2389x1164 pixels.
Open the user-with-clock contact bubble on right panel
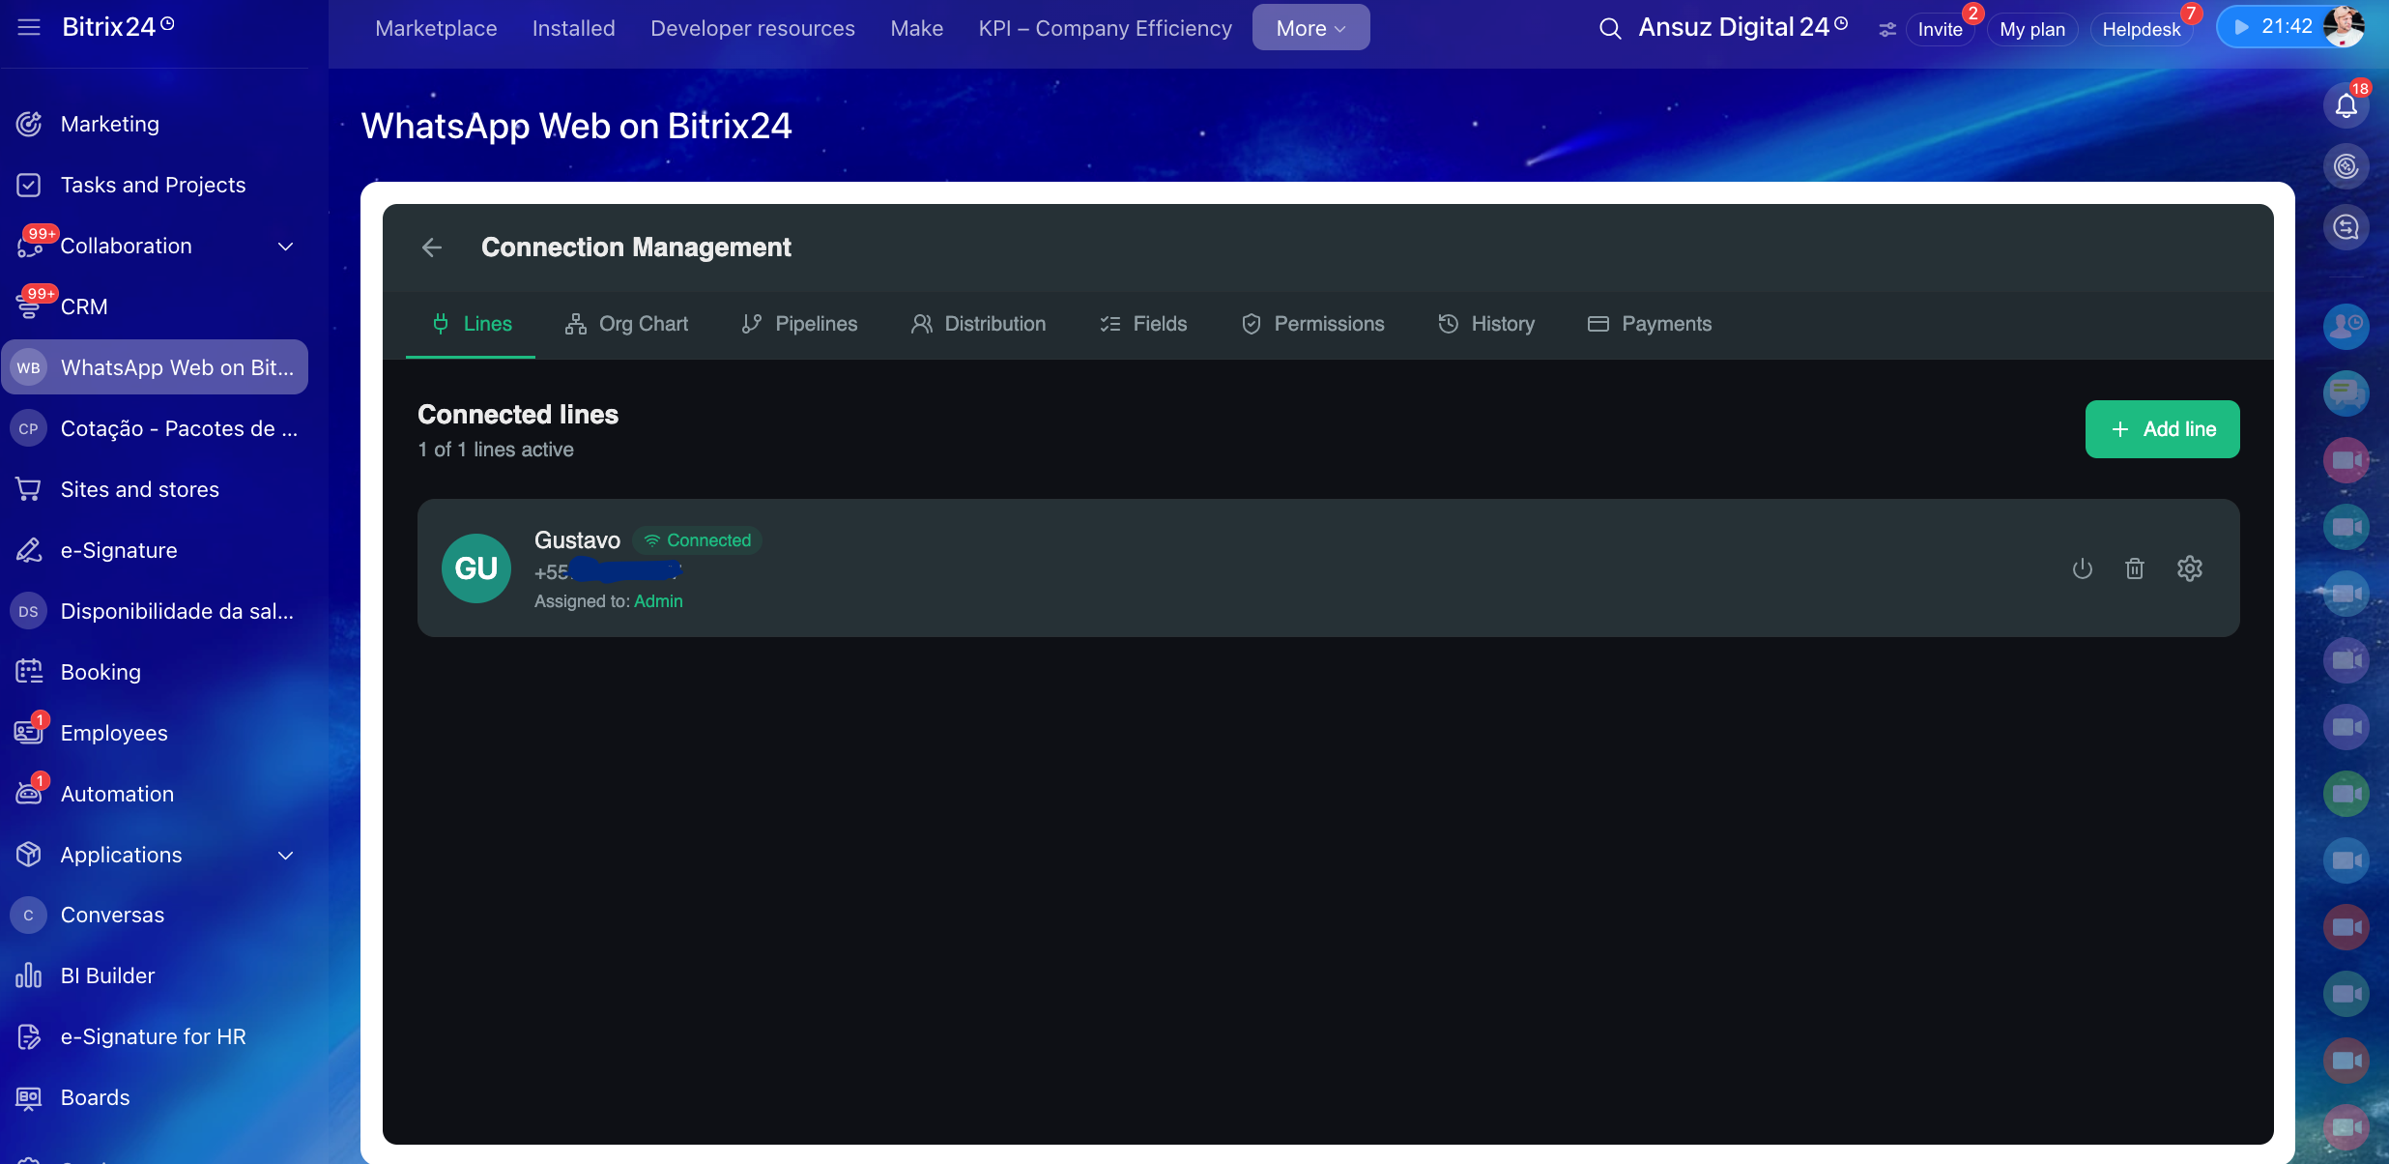pyautogui.click(x=2346, y=327)
